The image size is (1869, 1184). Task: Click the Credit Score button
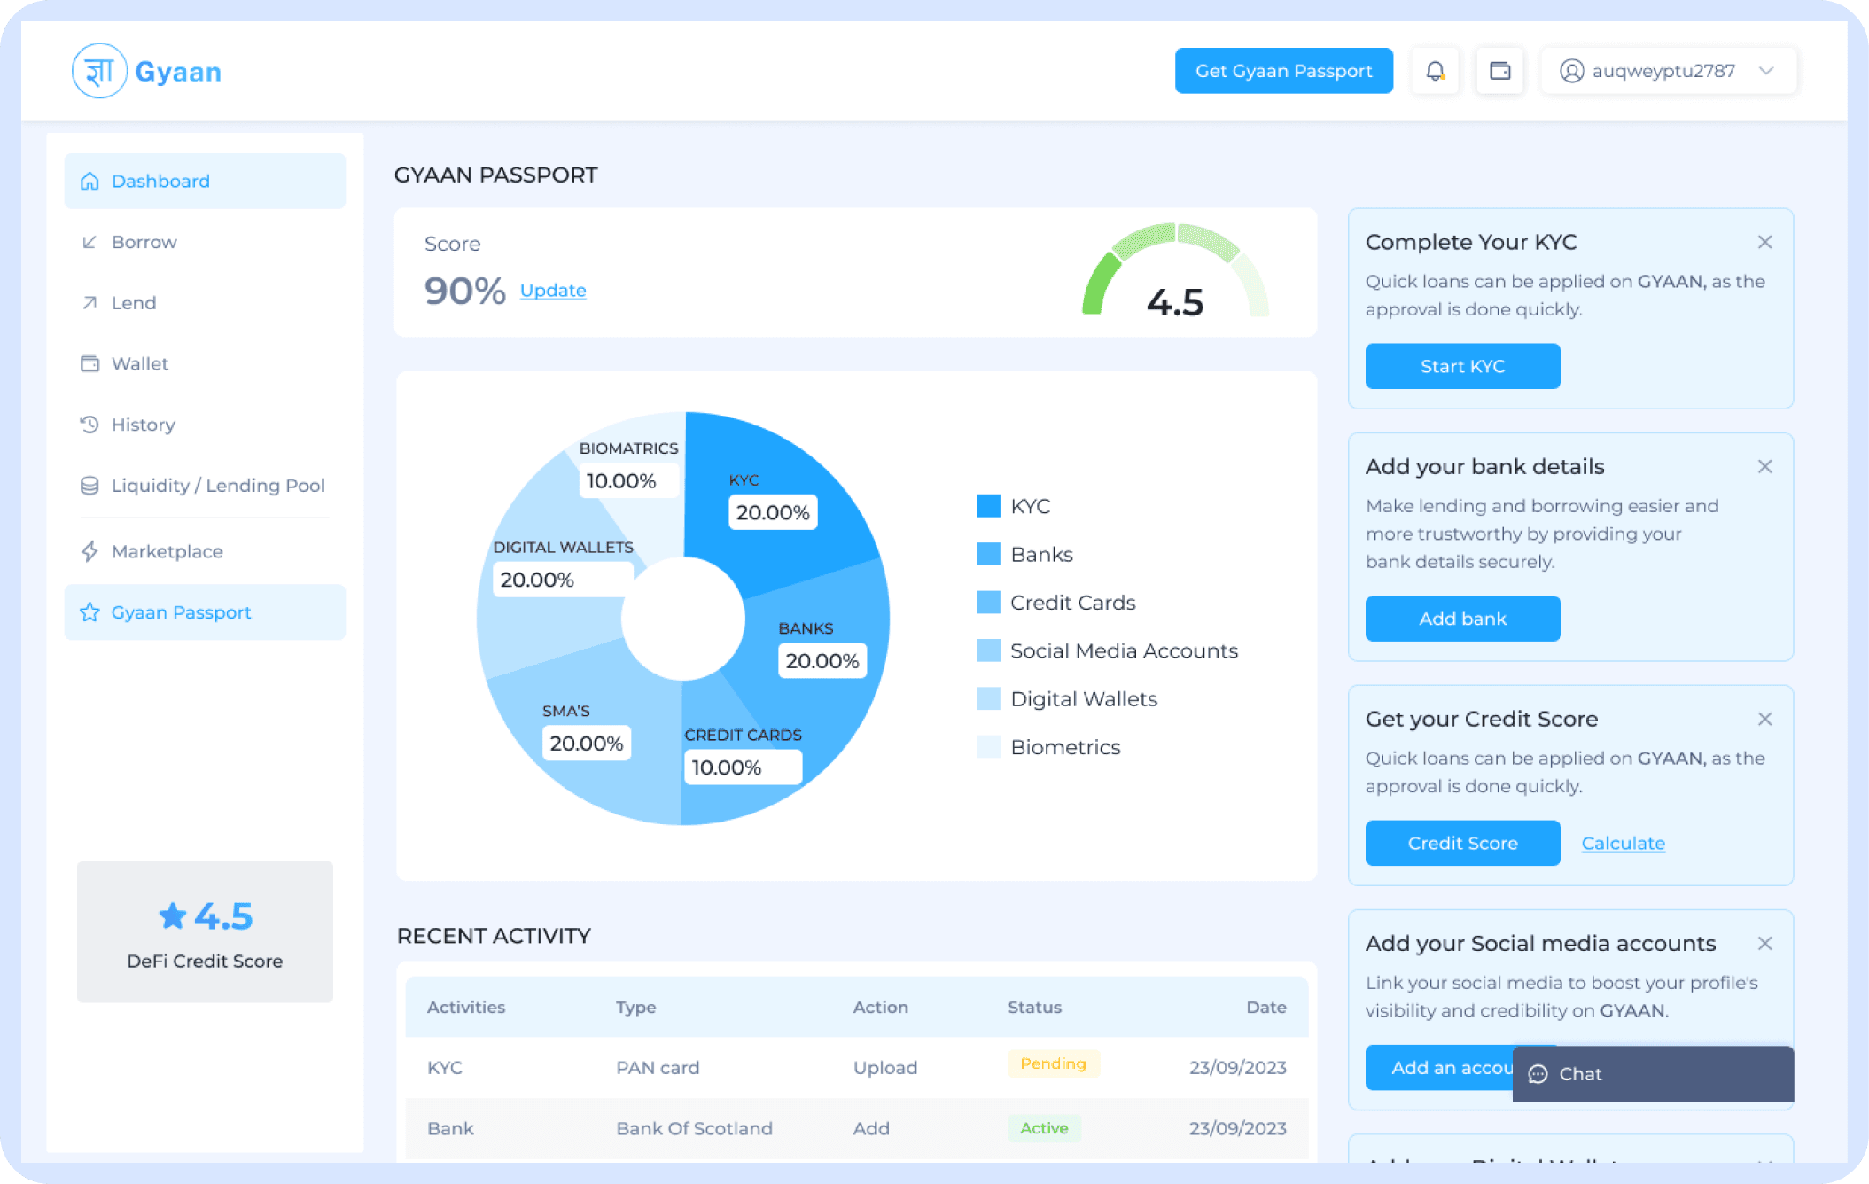1462,843
